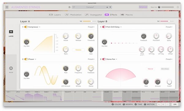Open settings gear in top right
The width and height of the screenshot is (184, 111).
click(178, 7)
